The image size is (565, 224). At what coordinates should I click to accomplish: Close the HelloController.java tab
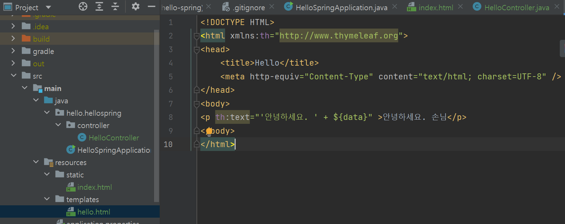pyautogui.click(x=557, y=6)
